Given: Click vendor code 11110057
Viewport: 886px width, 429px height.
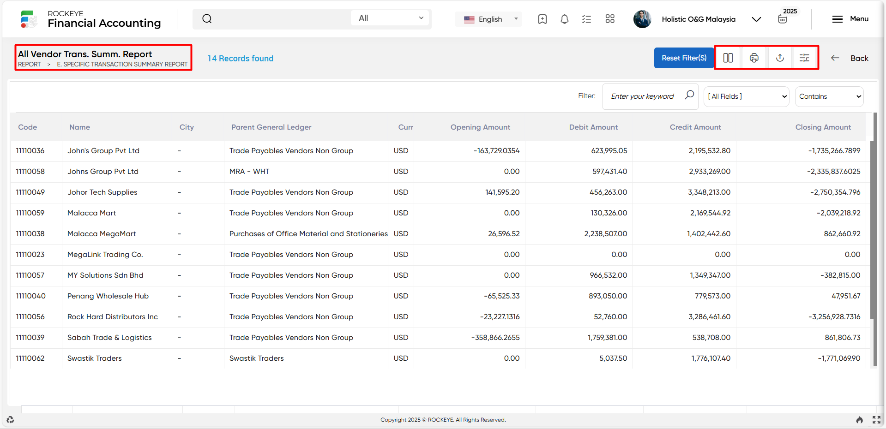Looking at the screenshot, I should (x=30, y=275).
